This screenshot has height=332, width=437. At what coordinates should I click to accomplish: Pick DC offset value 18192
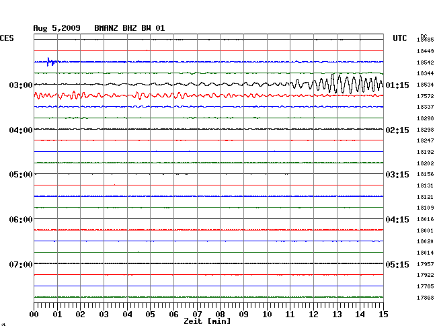click(426, 152)
